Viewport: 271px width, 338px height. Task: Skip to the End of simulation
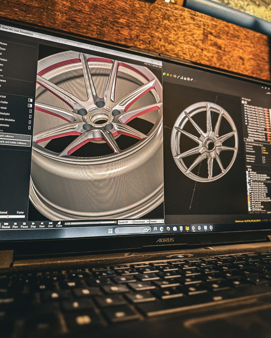[x=50, y=224]
